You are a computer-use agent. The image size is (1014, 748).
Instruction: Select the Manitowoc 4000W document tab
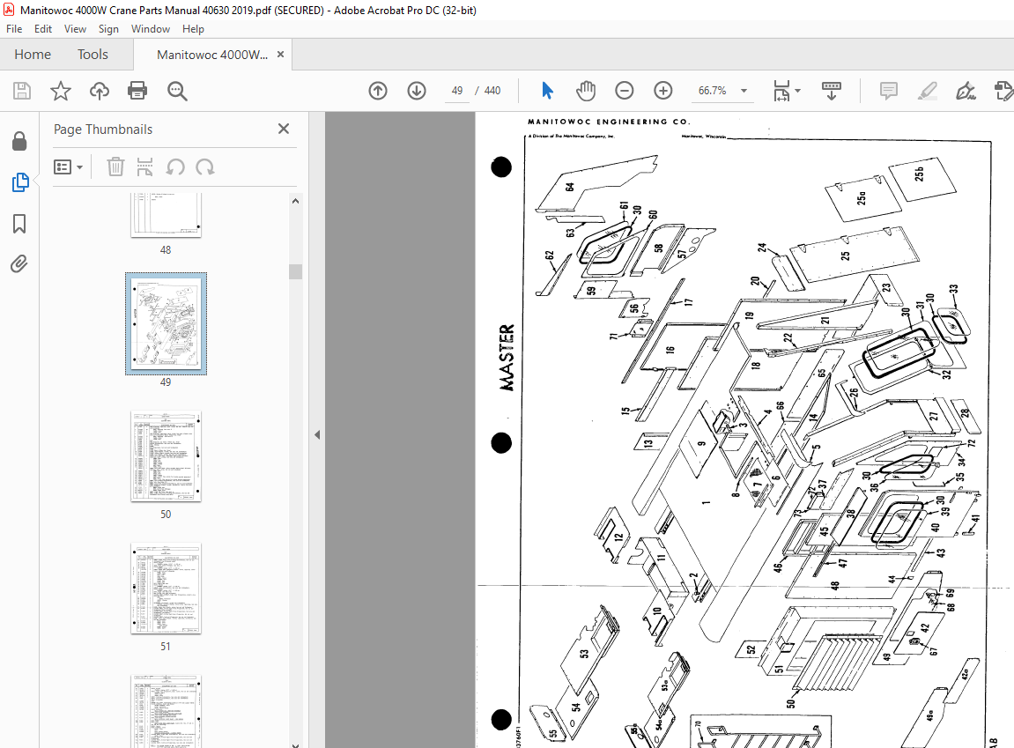[x=211, y=55]
